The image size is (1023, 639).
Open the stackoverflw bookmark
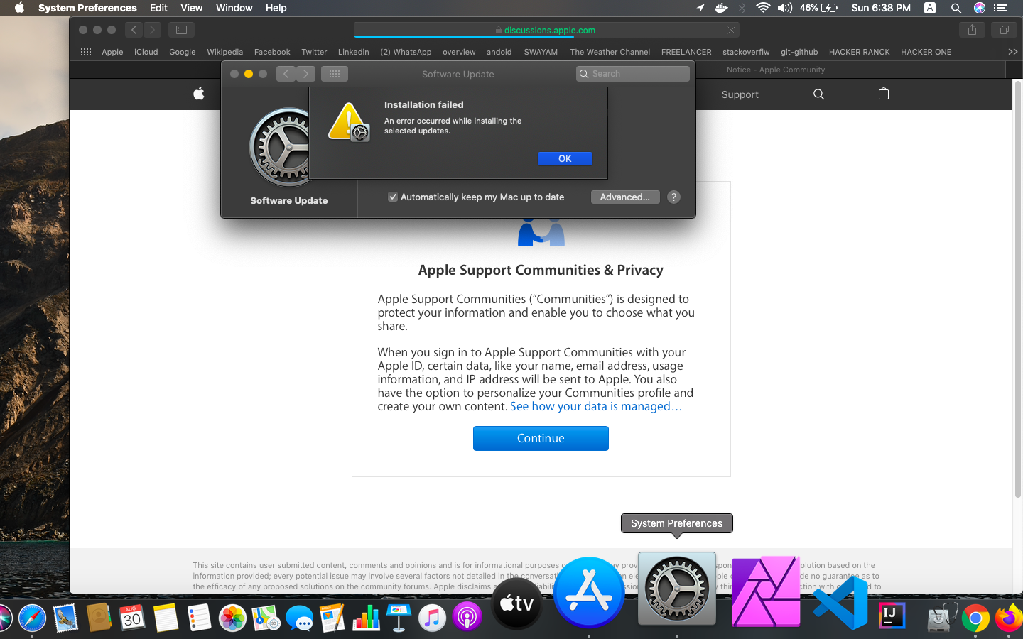[x=746, y=52]
